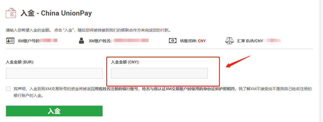Click the balance scales icon beside 汇率
This screenshot has width=323, height=122.
click(230, 41)
